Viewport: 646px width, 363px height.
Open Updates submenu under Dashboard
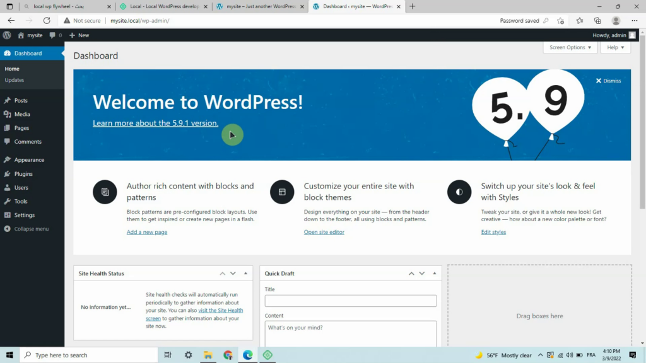click(15, 80)
